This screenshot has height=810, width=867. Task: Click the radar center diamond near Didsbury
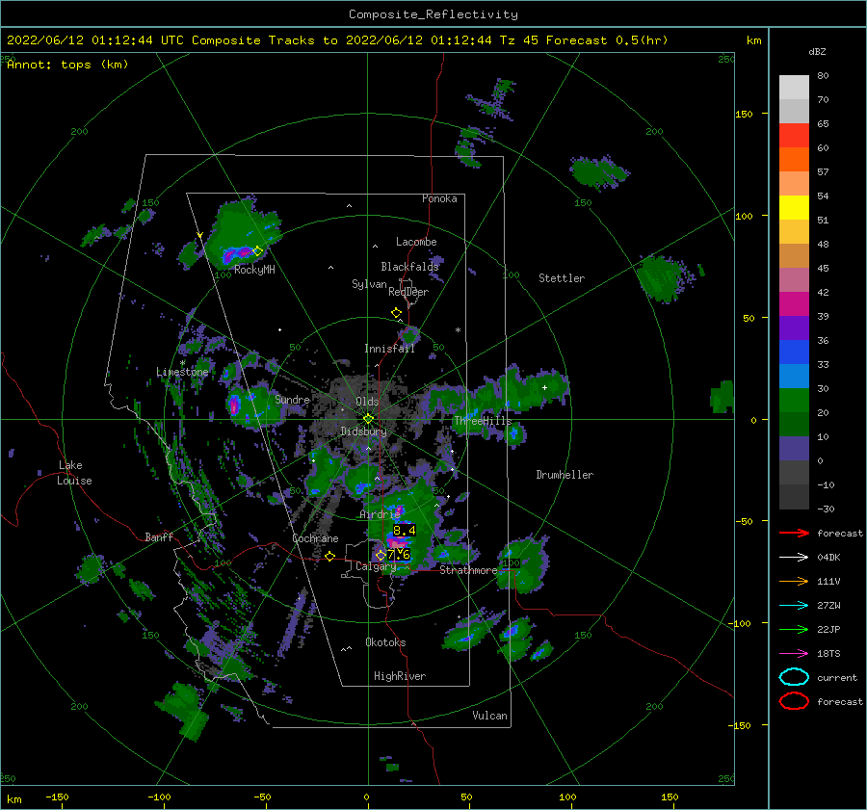coord(368,419)
